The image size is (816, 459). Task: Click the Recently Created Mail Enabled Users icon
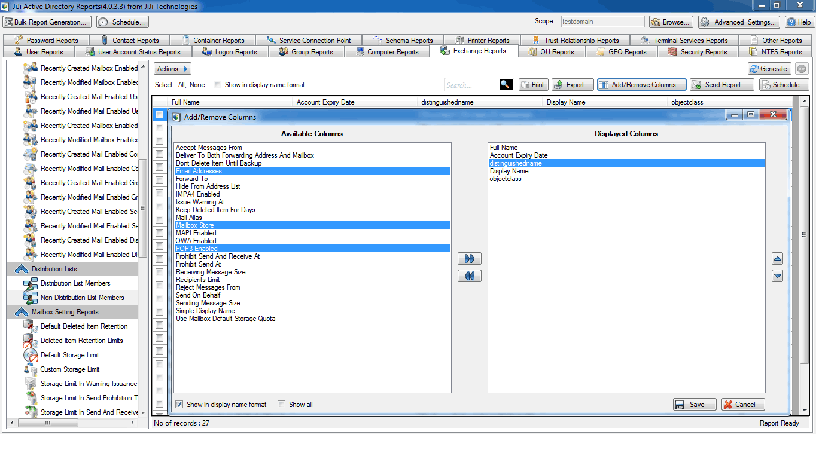[x=31, y=97]
